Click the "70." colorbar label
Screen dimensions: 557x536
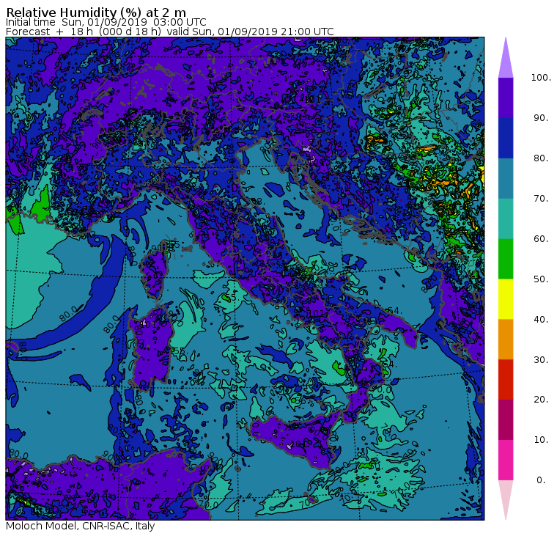coord(541,198)
